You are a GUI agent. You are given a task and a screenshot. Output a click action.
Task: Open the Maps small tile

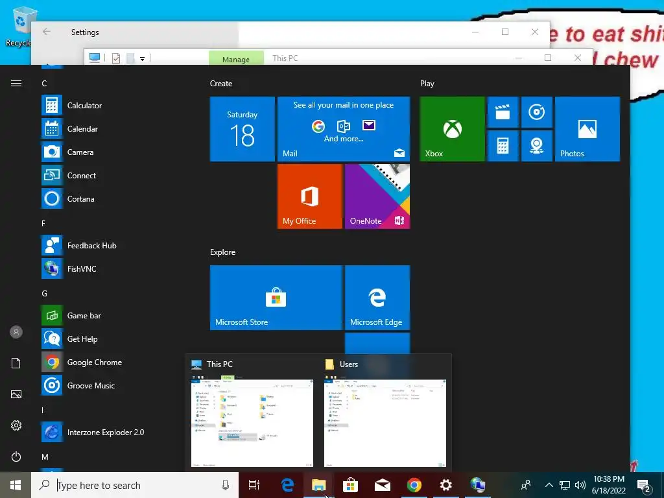(x=536, y=146)
